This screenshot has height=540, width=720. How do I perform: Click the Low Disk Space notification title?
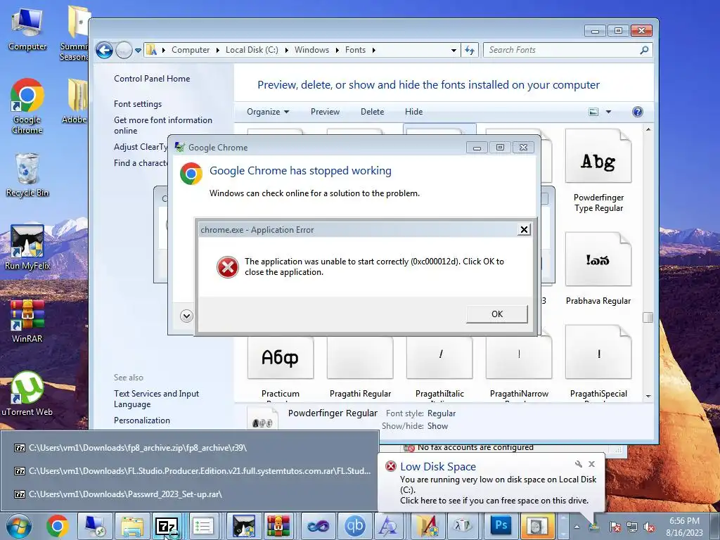(437, 467)
